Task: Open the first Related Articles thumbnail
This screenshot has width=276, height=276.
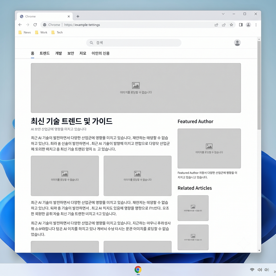Action: (x=193, y=208)
